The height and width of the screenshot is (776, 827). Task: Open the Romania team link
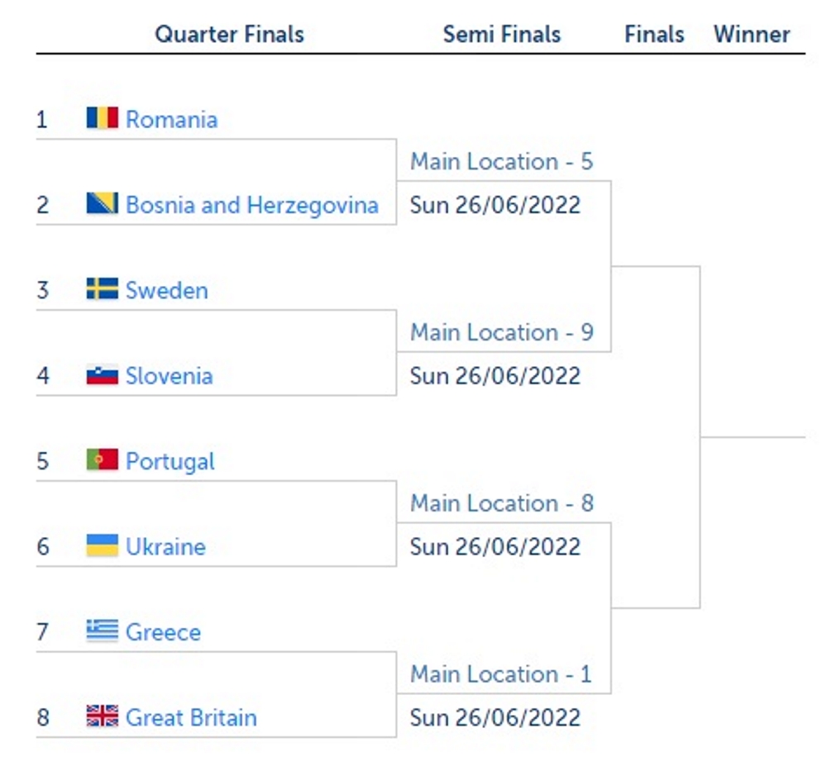171,119
